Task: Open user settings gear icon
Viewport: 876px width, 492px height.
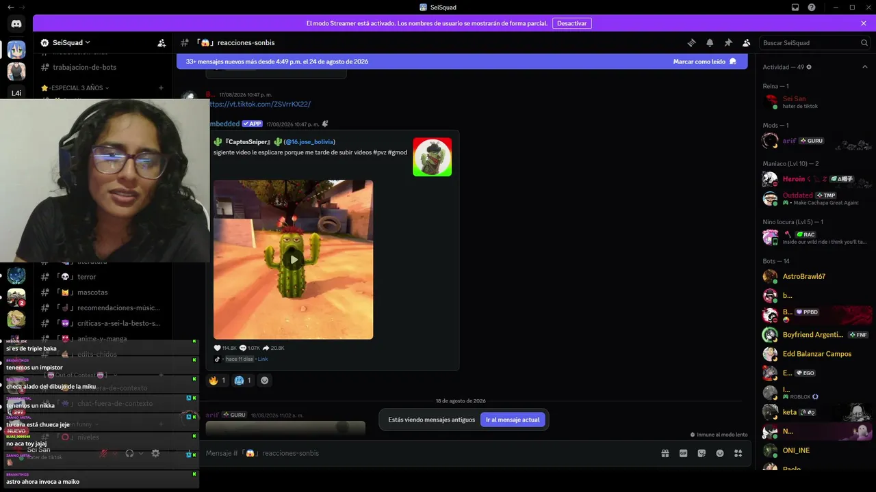Action: (x=155, y=453)
